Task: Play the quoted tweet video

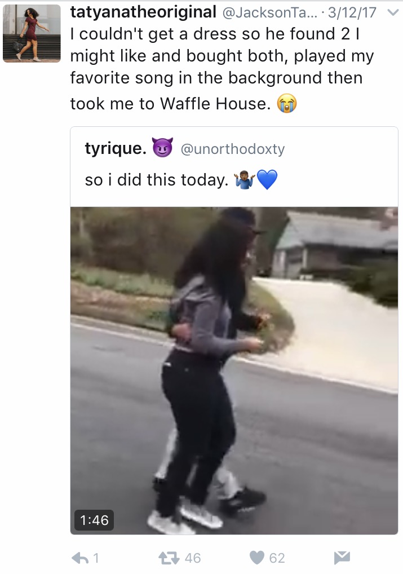Action: tap(234, 370)
